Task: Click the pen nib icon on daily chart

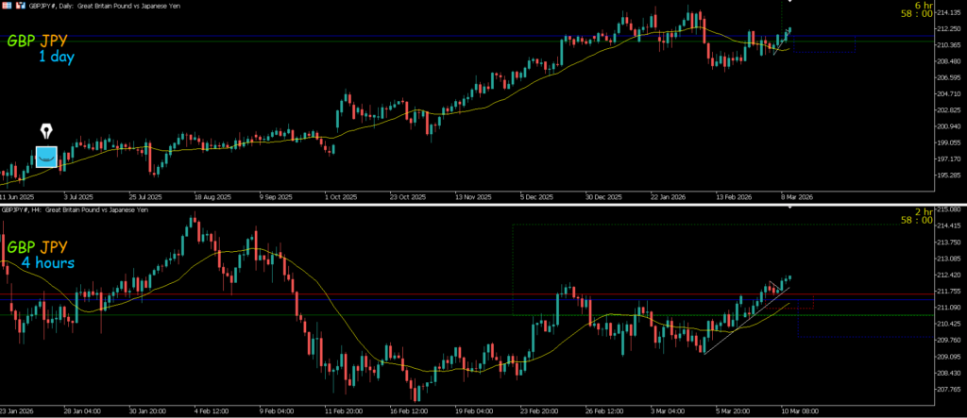Action: pyautogui.click(x=46, y=130)
